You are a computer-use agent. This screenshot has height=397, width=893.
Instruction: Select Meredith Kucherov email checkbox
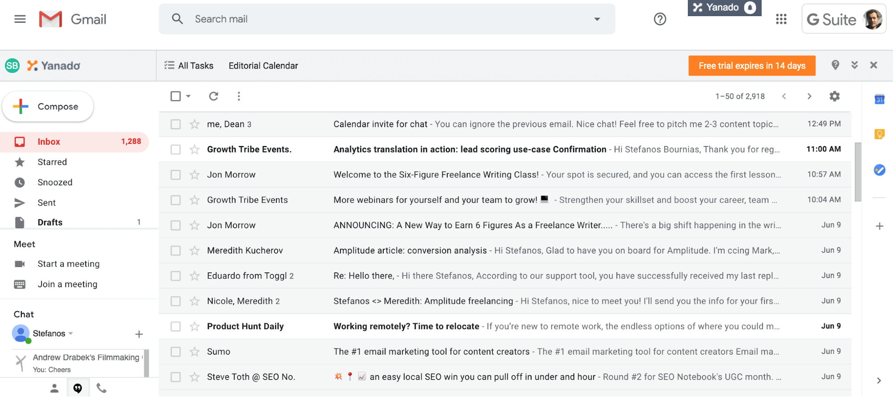(x=176, y=251)
